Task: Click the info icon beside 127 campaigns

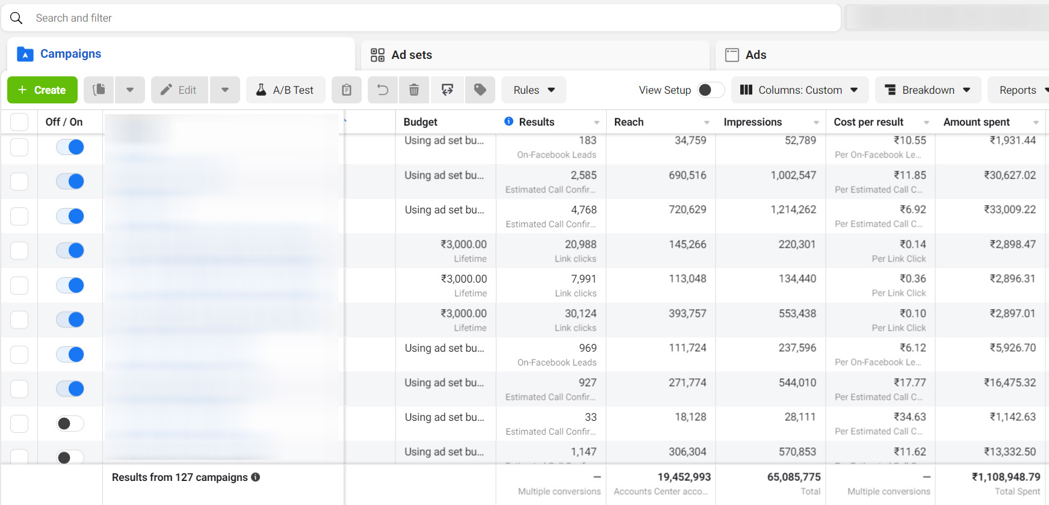Action: point(256,477)
